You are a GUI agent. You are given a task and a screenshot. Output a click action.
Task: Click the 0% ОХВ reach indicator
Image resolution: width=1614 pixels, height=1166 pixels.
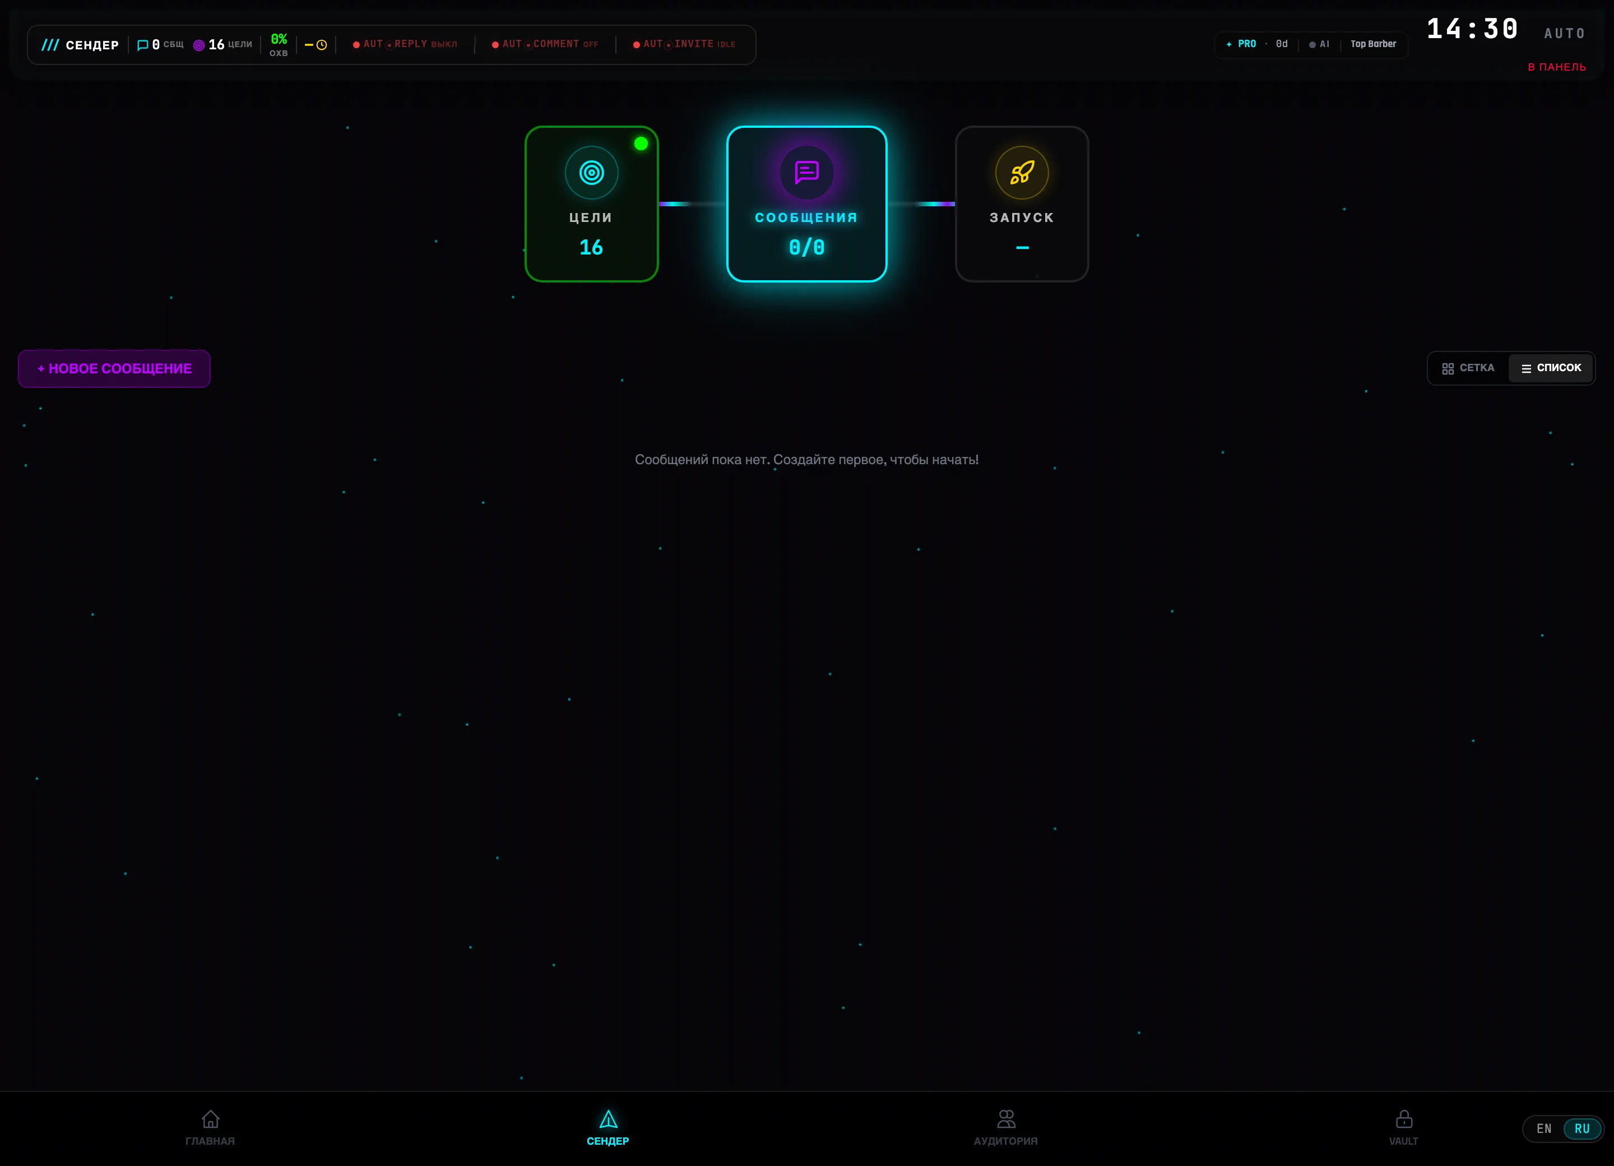click(x=279, y=45)
